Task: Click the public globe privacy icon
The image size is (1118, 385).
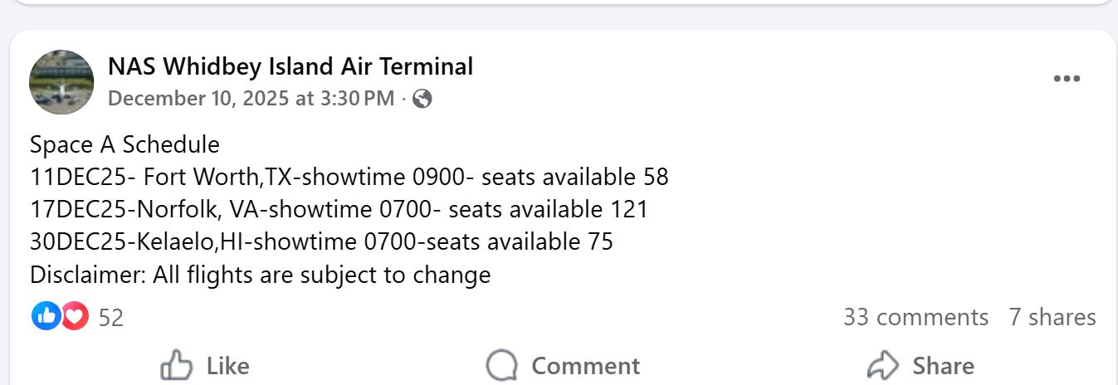Action: pos(422,100)
